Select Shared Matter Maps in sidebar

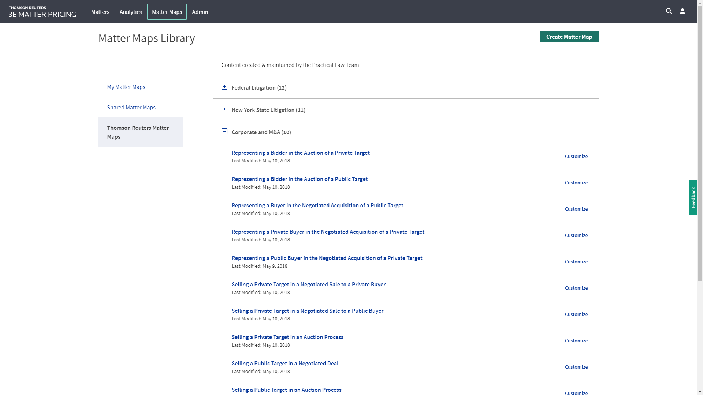[131, 107]
